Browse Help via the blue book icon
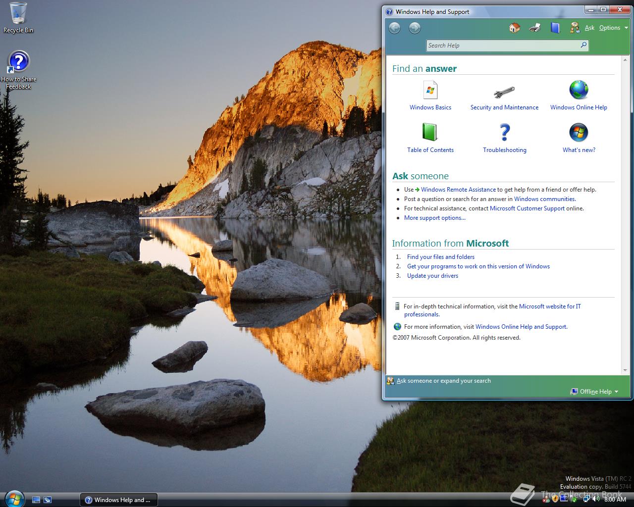The width and height of the screenshot is (634, 507). tap(555, 28)
